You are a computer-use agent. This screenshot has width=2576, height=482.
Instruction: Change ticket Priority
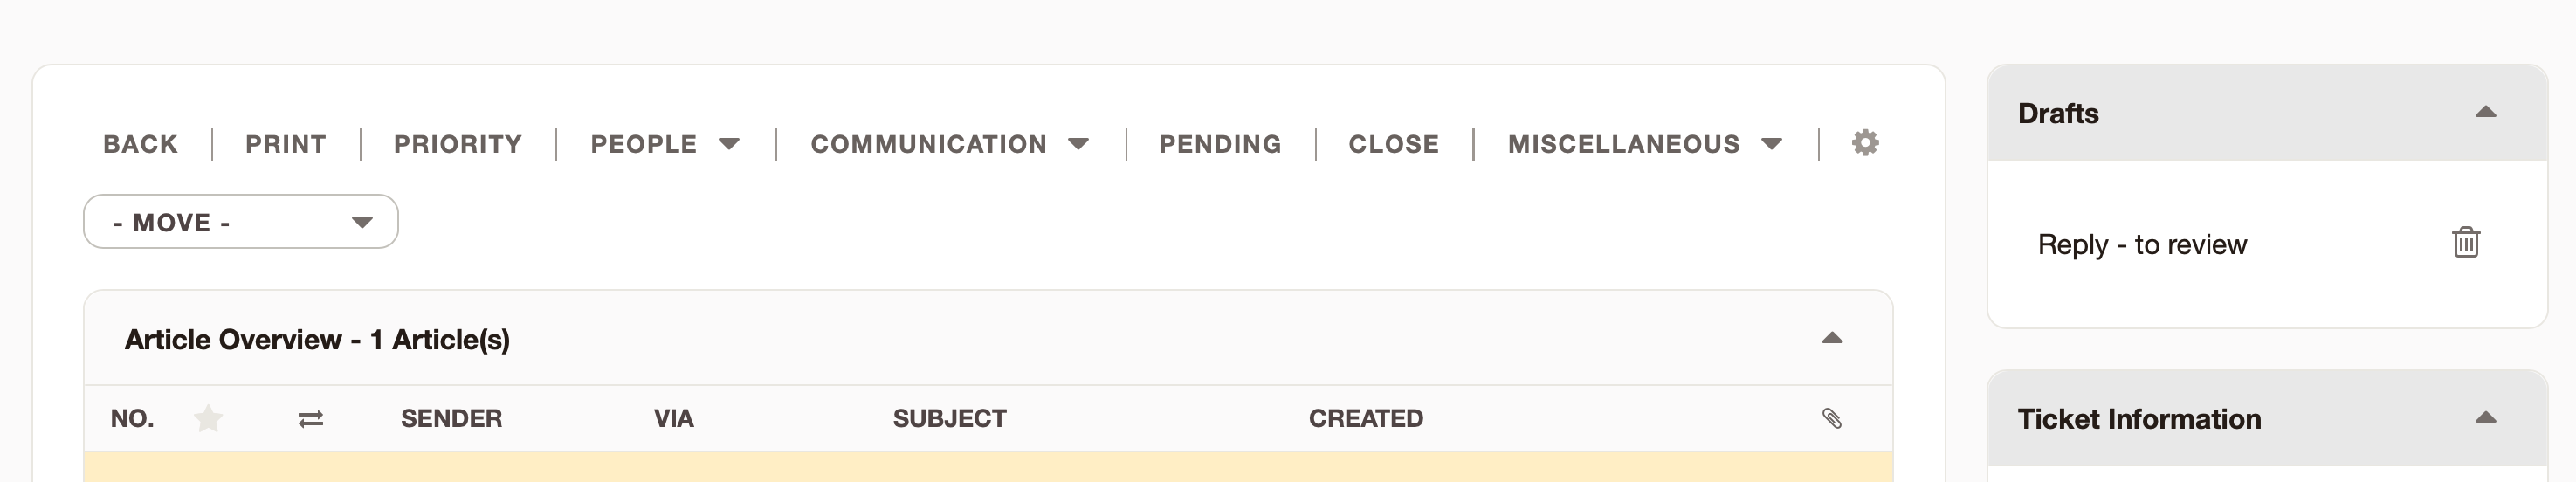(x=458, y=144)
